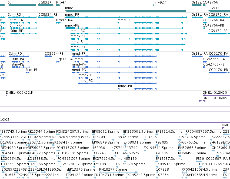Click the FGM324G07.5prime EST label
Screen dimensions: 230x179
[72, 132]
